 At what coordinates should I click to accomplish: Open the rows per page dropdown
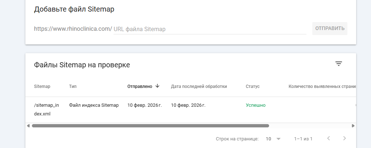(273, 139)
